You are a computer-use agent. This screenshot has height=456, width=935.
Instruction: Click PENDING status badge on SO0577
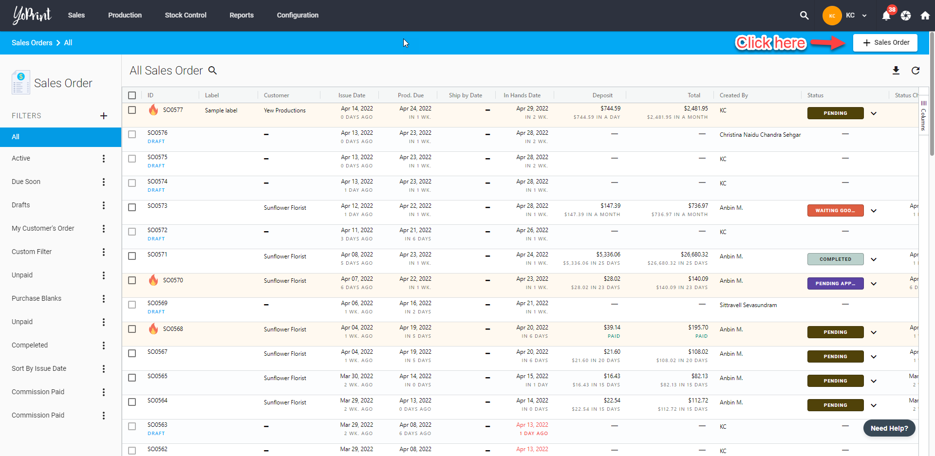pyautogui.click(x=836, y=113)
